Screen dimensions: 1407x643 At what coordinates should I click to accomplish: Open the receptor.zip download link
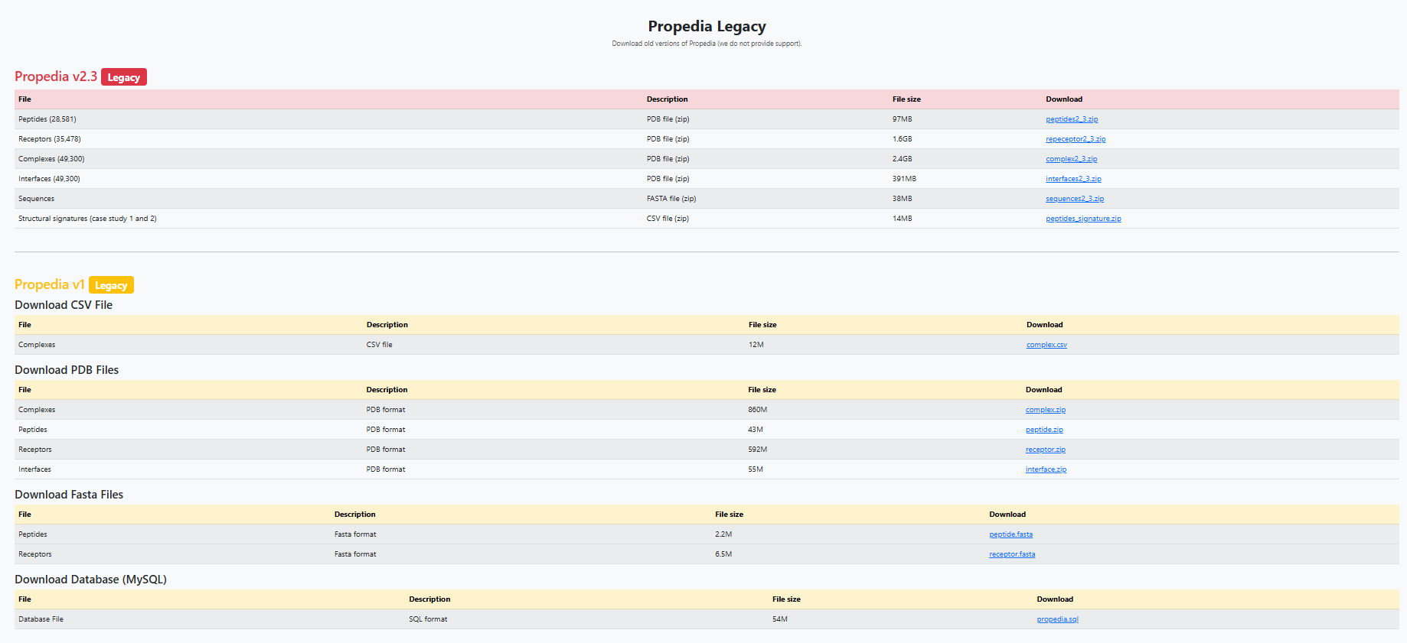(1046, 450)
